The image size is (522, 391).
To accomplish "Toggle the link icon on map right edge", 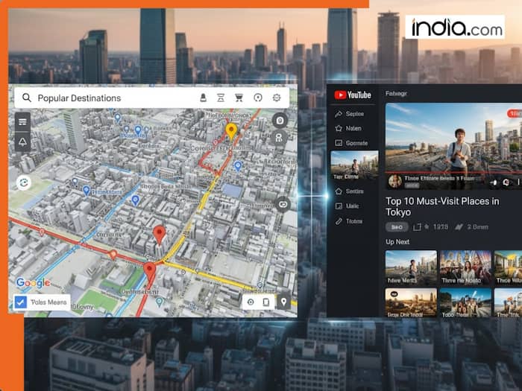I will tap(282, 203).
